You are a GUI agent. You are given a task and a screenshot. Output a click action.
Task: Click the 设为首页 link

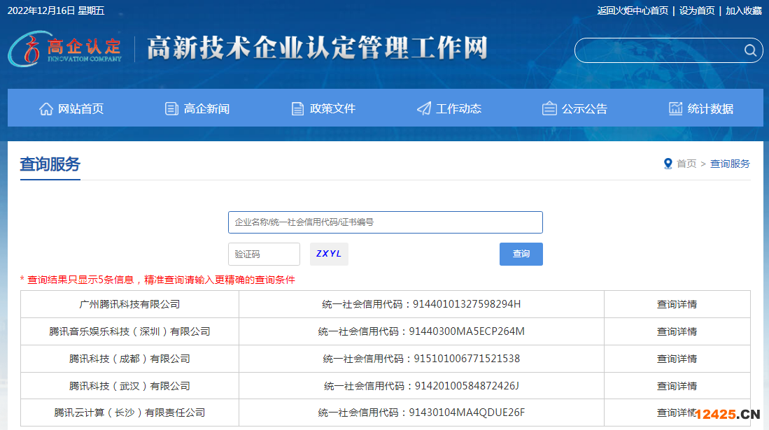[x=697, y=10]
